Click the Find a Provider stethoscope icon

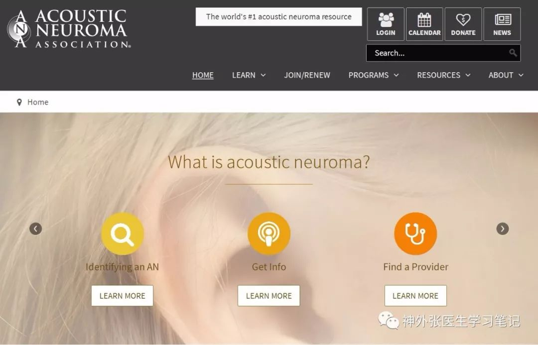[415, 233]
